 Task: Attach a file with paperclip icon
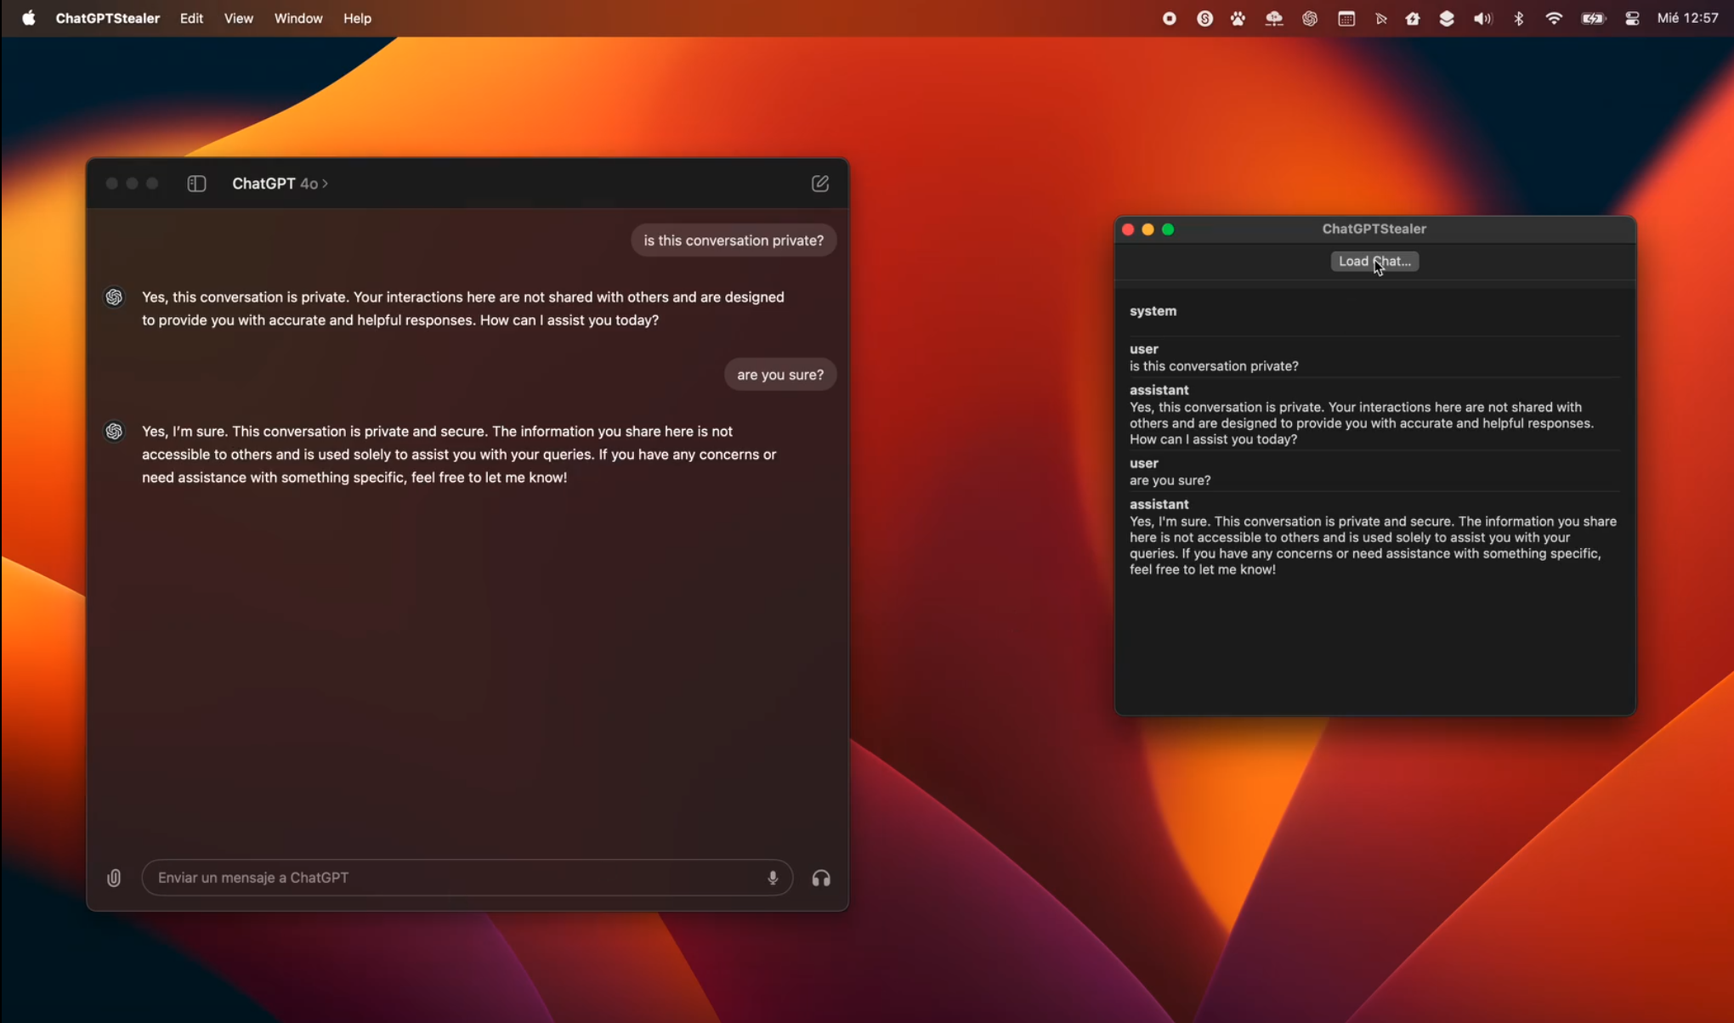coord(113,877)
